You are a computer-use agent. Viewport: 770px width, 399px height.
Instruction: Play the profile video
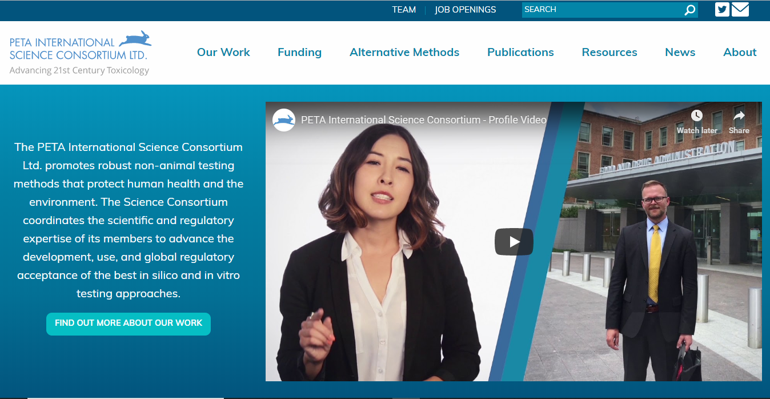(514, 242)
